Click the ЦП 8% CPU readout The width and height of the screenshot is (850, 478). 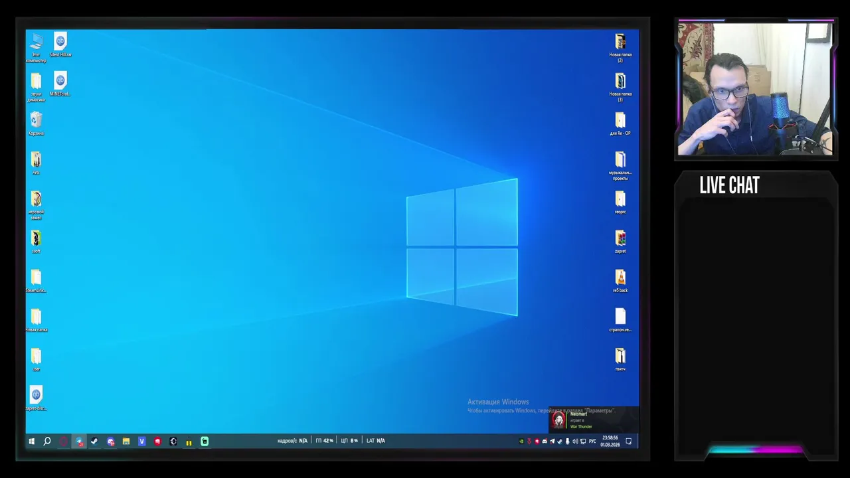(349, 441)
